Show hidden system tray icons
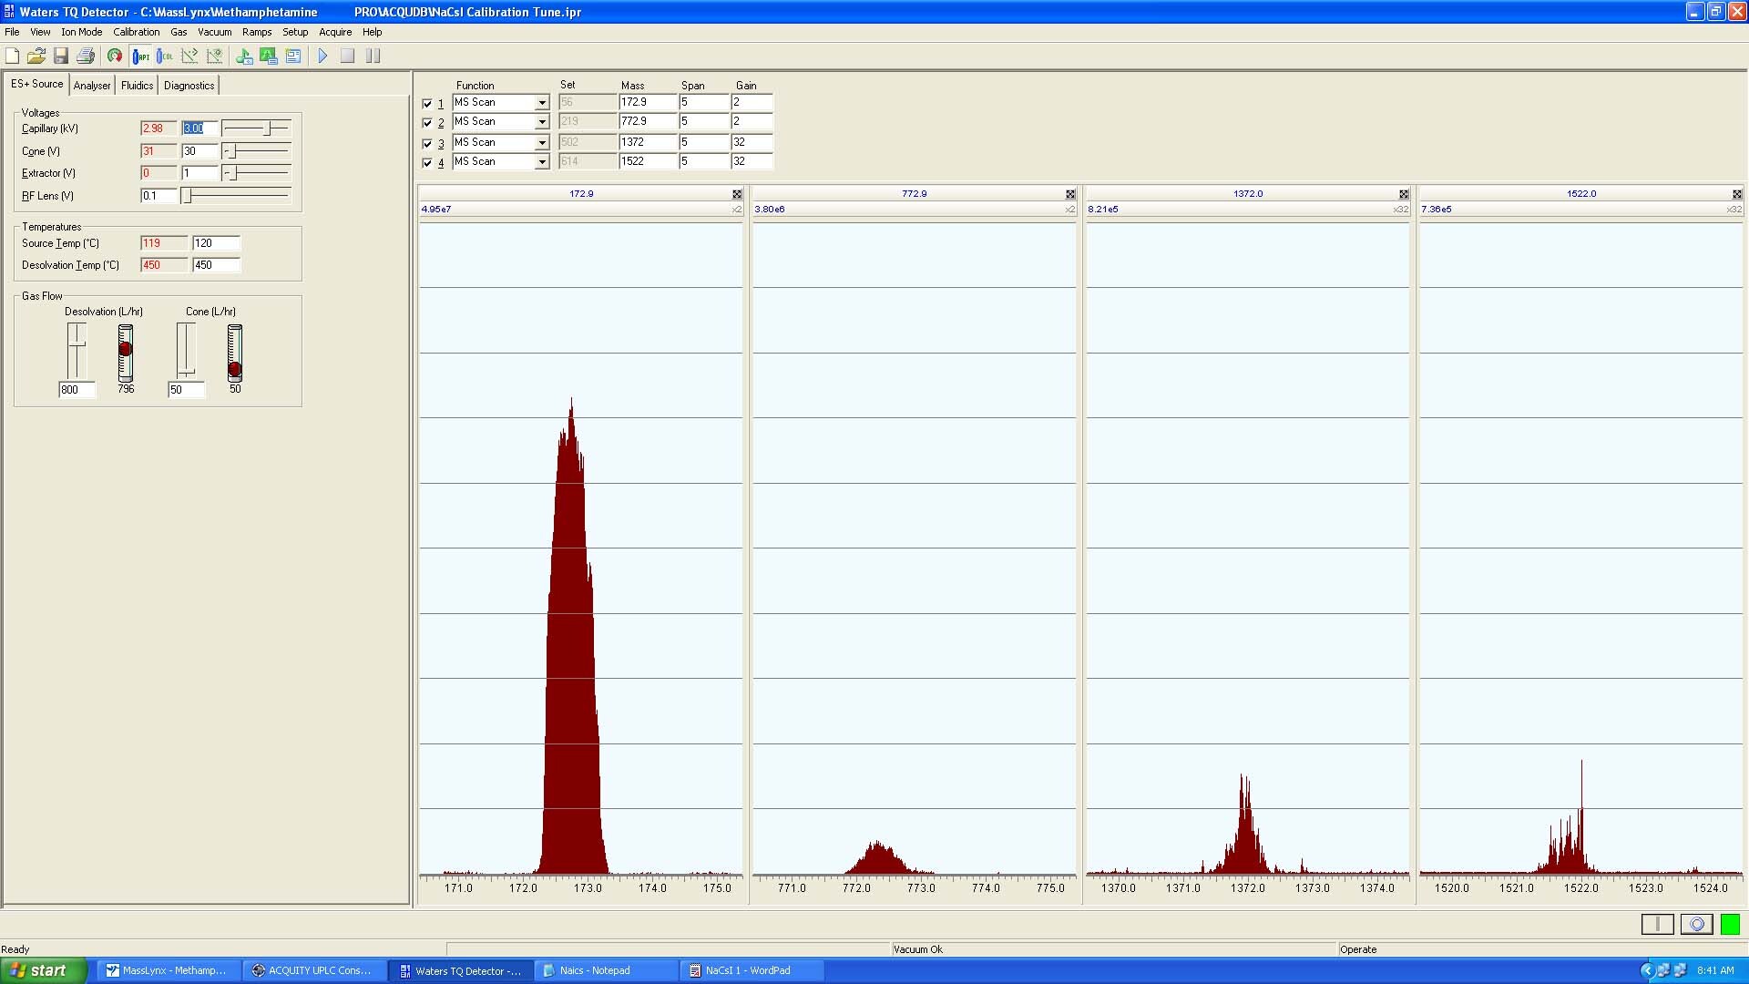Viewport: 1749px width, 984px height. (x=1646, y=970)
